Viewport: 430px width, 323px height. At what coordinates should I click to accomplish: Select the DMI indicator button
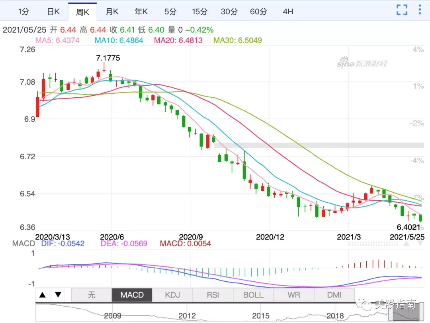(334, 295)
